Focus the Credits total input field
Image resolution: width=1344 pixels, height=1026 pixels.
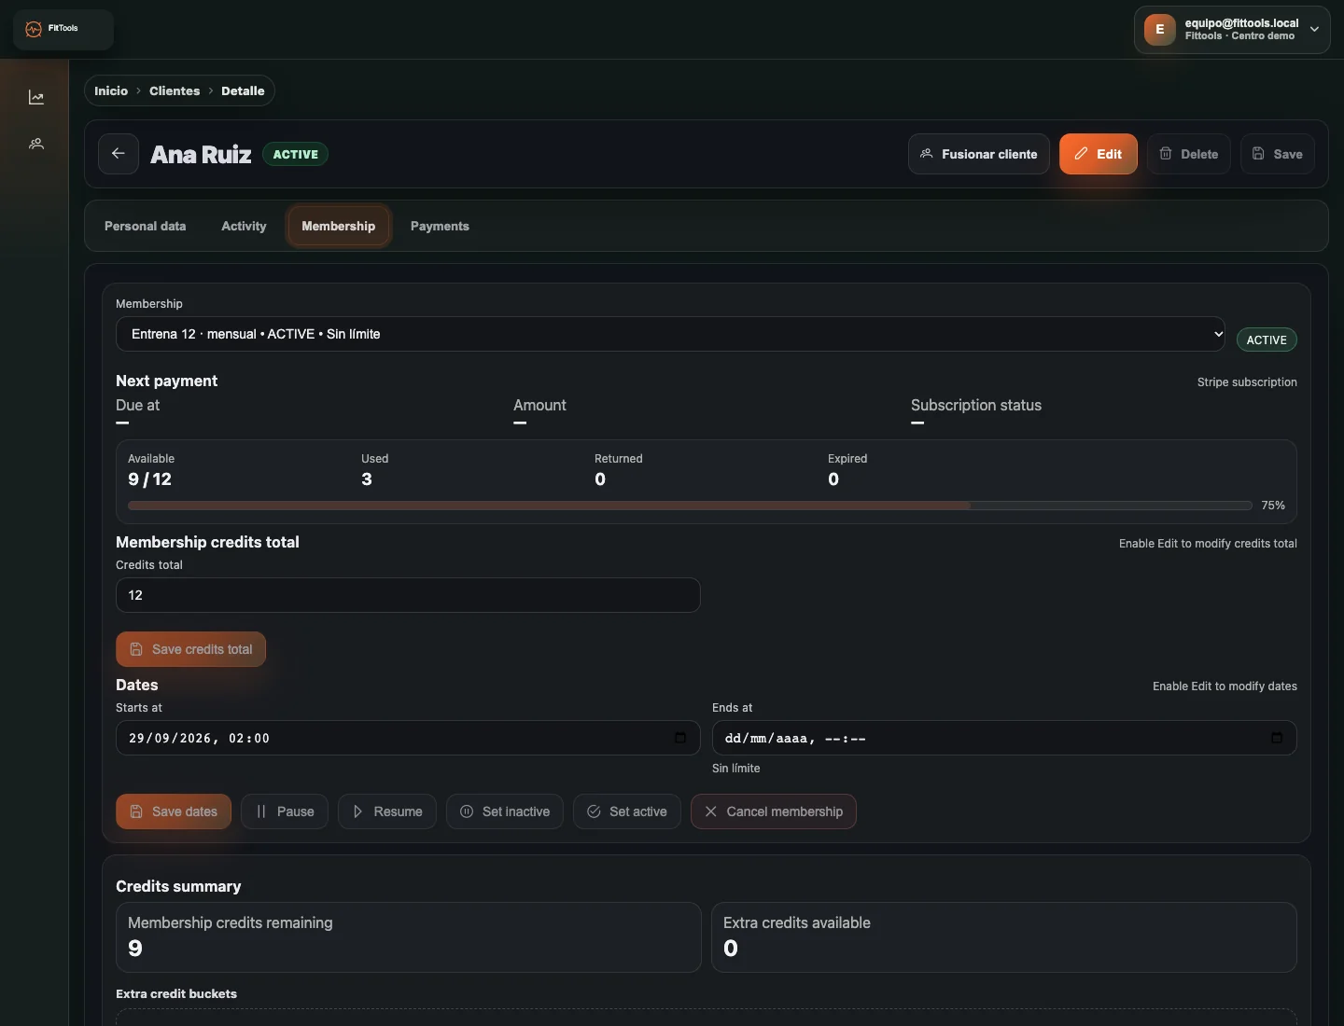(408, 595)
